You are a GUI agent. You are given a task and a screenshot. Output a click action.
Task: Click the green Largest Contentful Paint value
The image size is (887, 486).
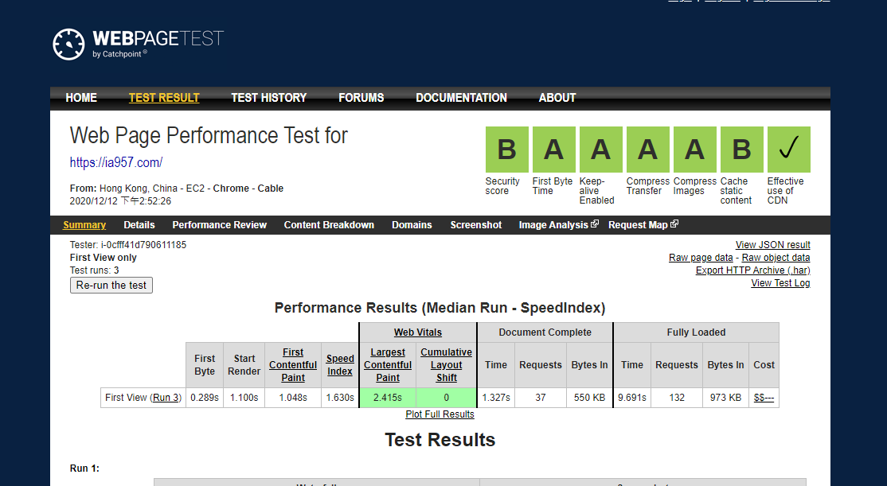(x=388, y=398)
